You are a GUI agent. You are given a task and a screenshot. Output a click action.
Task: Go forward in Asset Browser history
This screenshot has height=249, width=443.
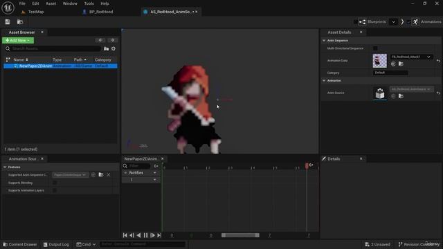tap(112, 40)
